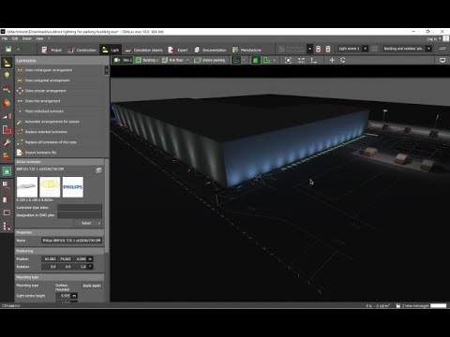Click the 2 new messages status item

pos(412,306)
